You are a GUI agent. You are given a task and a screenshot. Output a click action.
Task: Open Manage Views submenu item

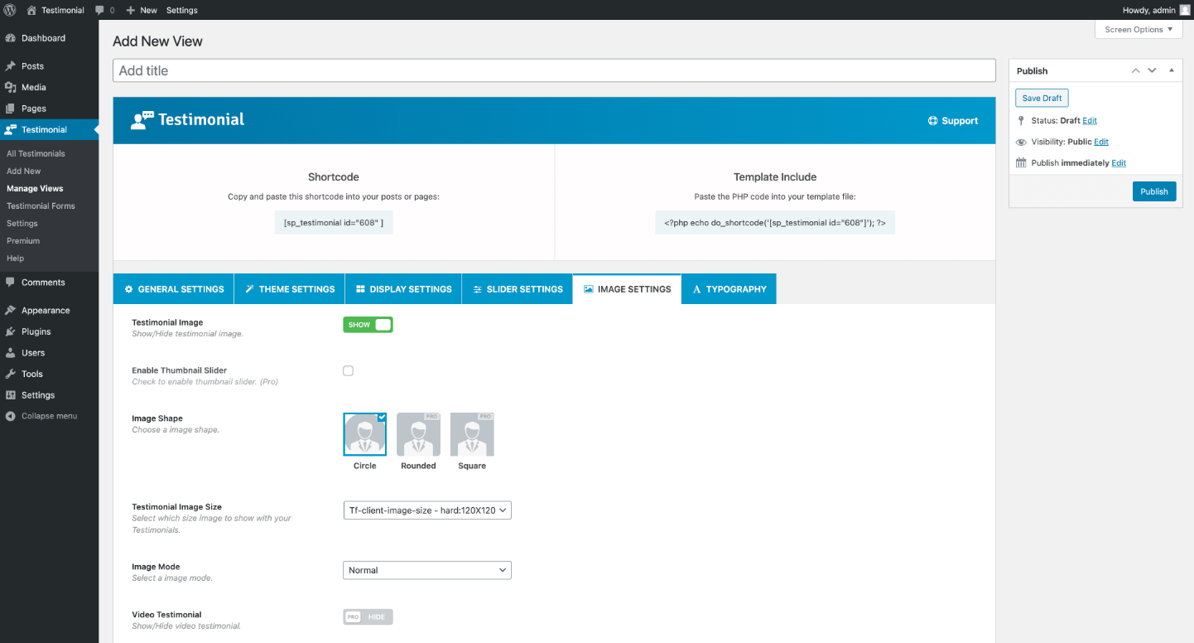[35, 189]
